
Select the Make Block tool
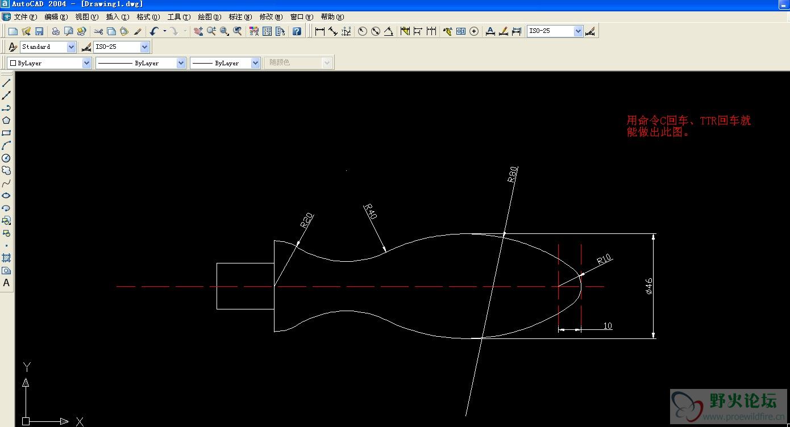(6, 233)
